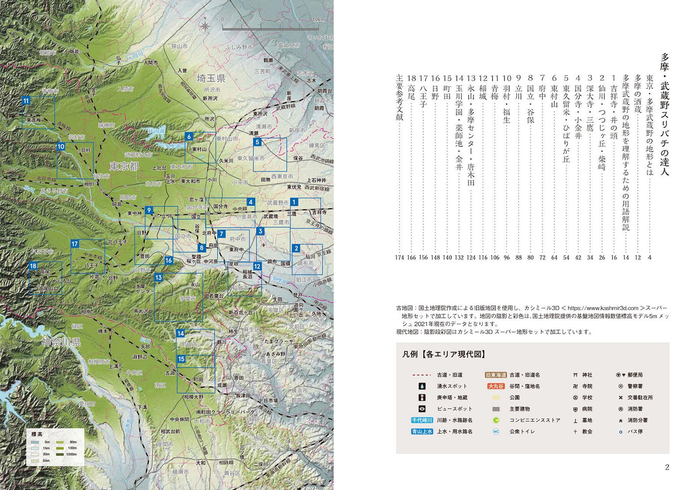Click the water drop spring spot icon
The height and width of the screenshot is (490, 699).
[x=422, y=386]
